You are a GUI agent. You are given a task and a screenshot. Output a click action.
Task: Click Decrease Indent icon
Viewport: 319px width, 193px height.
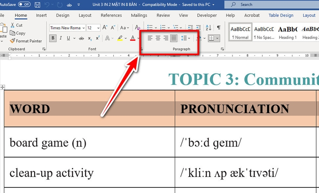[x=191, y=28]
